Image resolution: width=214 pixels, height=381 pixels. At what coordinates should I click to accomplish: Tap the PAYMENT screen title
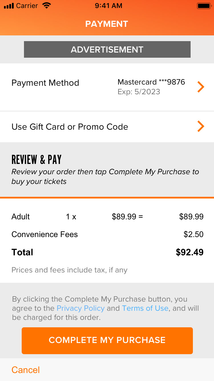coord(107,24)
